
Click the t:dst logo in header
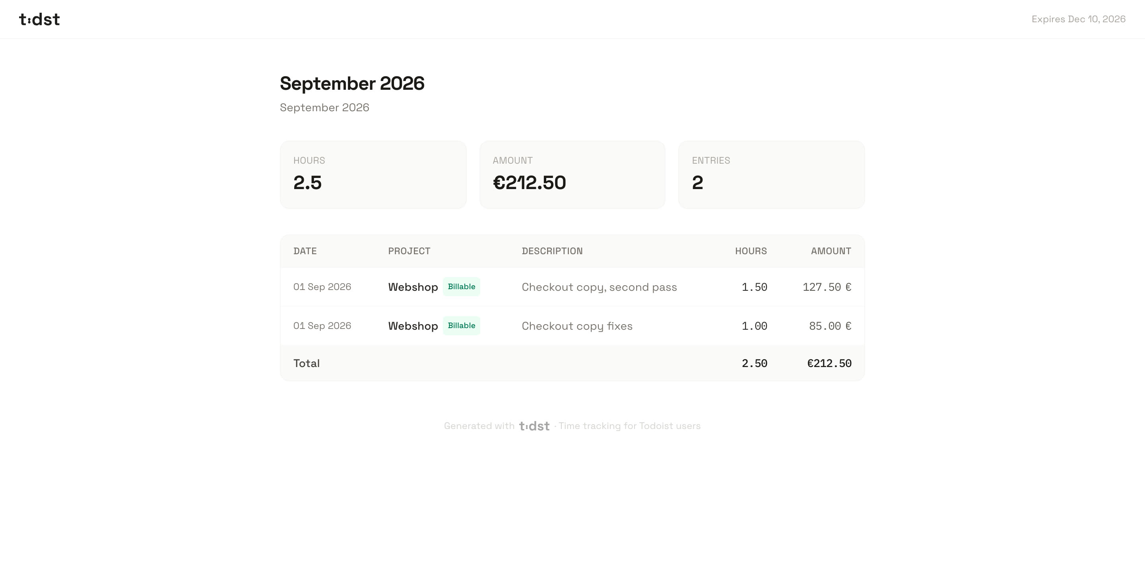[x=39, y=19]
